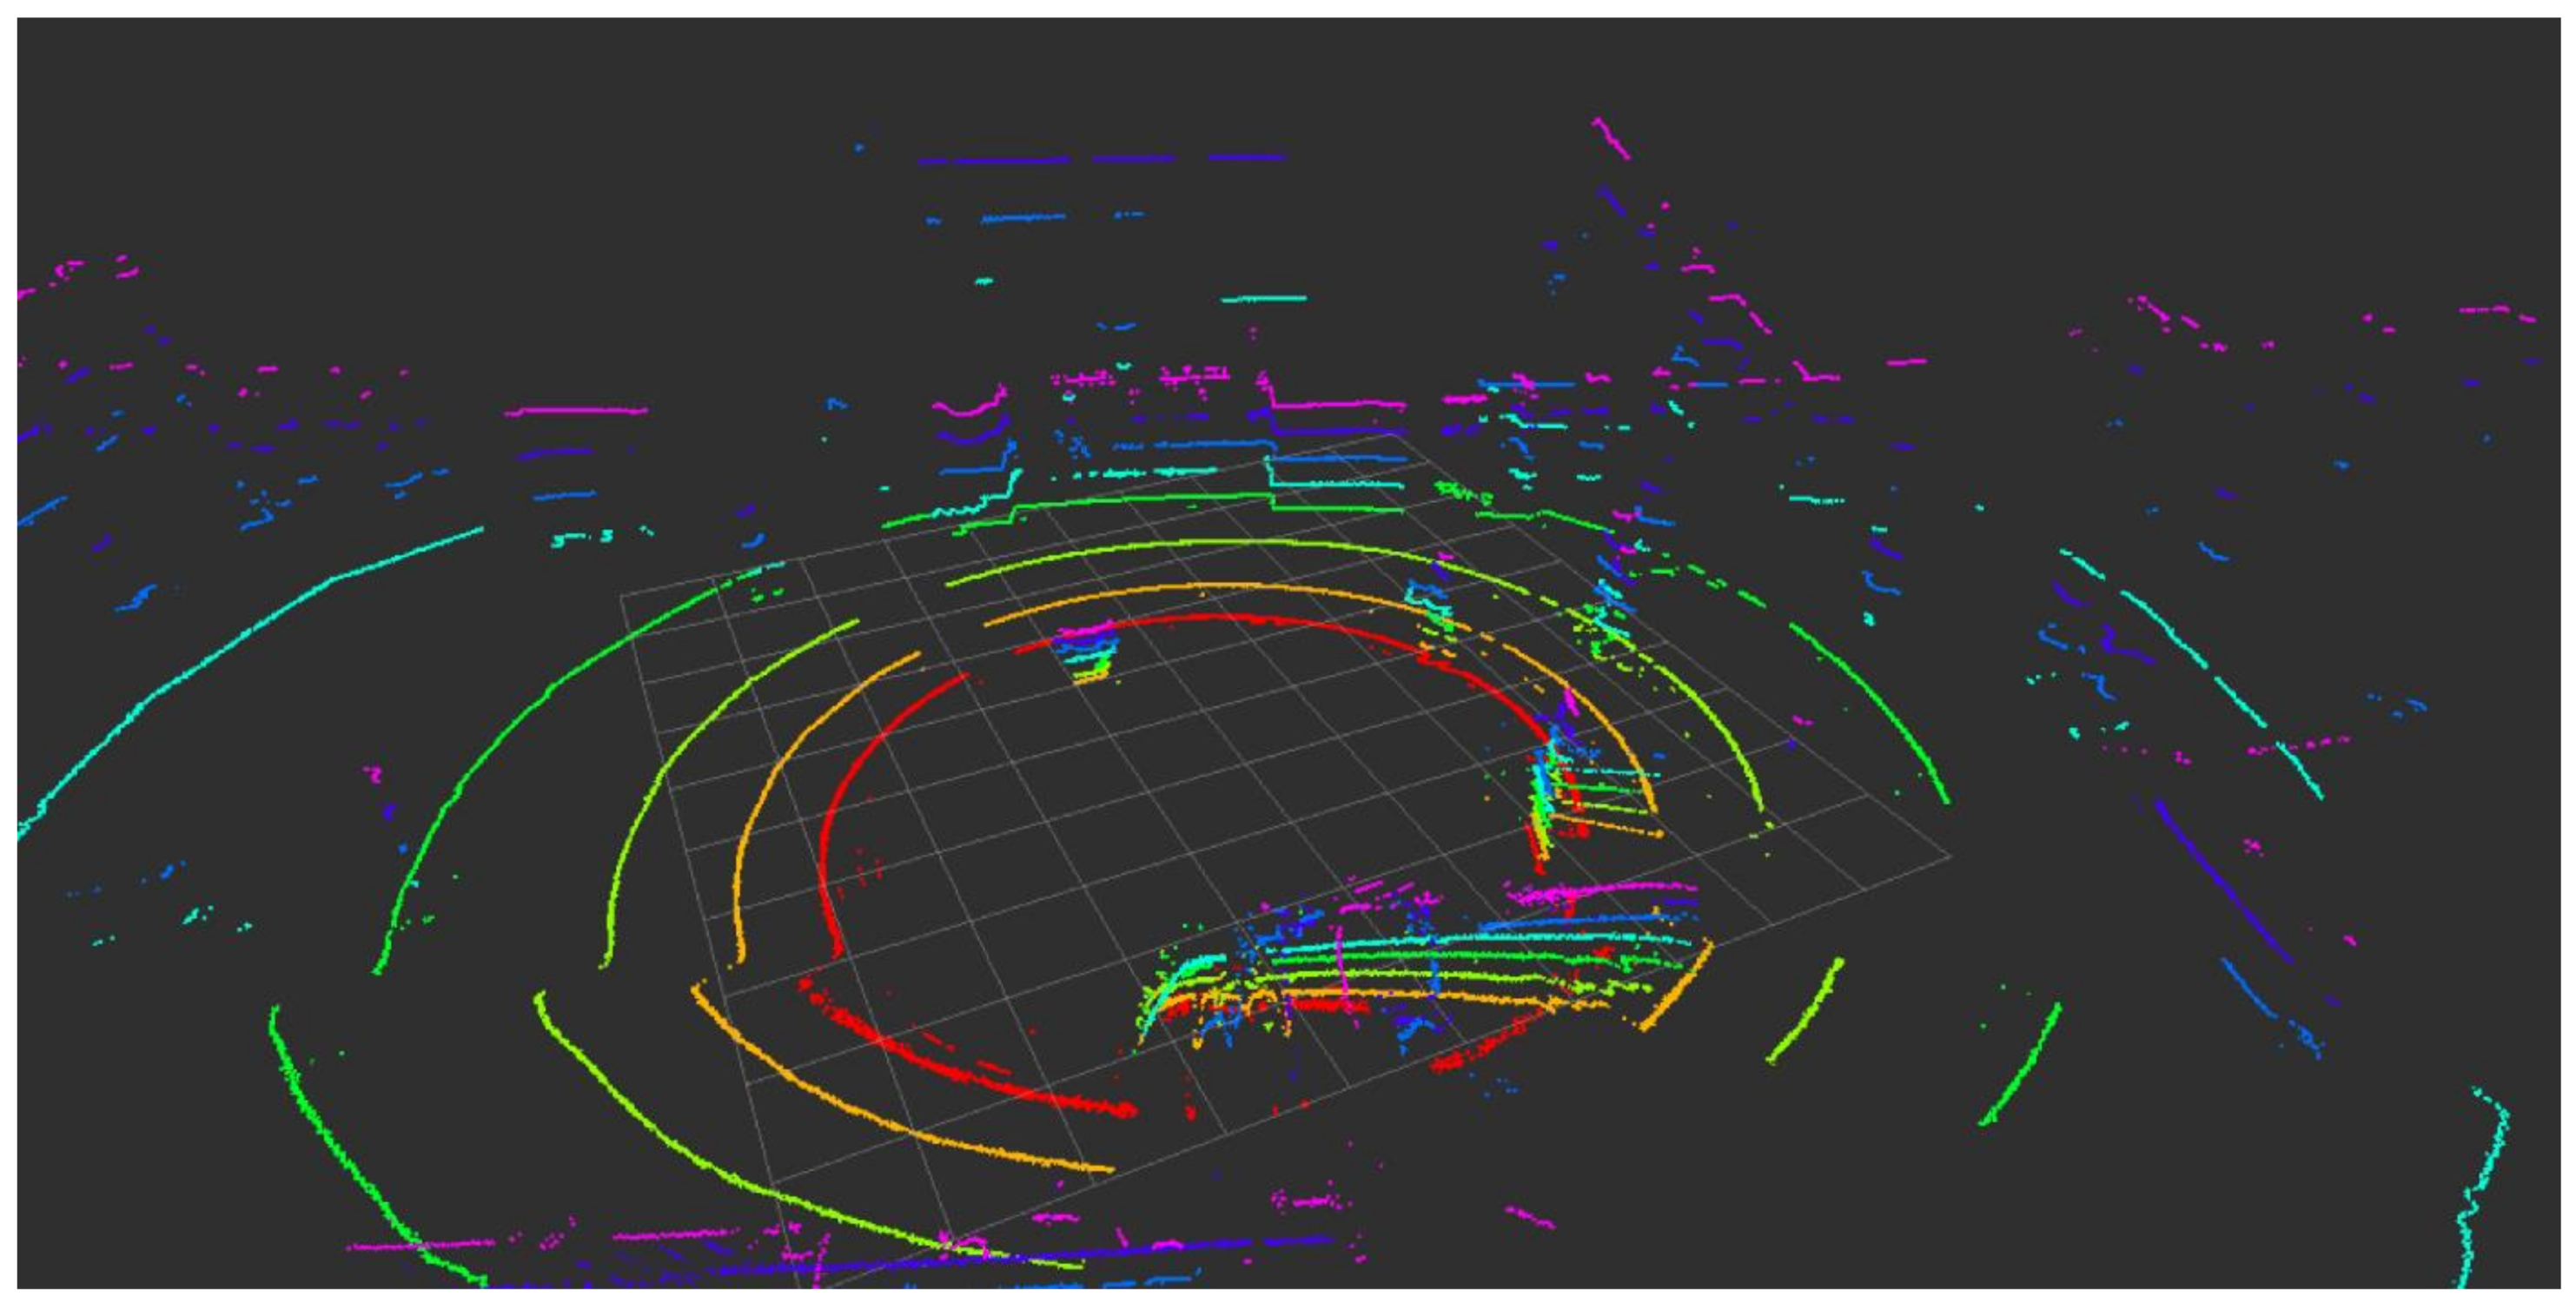The width and height of the screenshot is (2576, 1303).
Task: Click the long purple diagonal line at right
Action: pos(2220,880)
